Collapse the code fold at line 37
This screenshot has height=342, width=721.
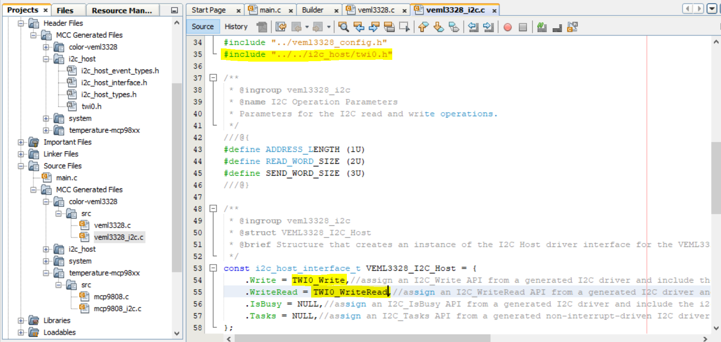pyautogui.click(x=213, y=78)
